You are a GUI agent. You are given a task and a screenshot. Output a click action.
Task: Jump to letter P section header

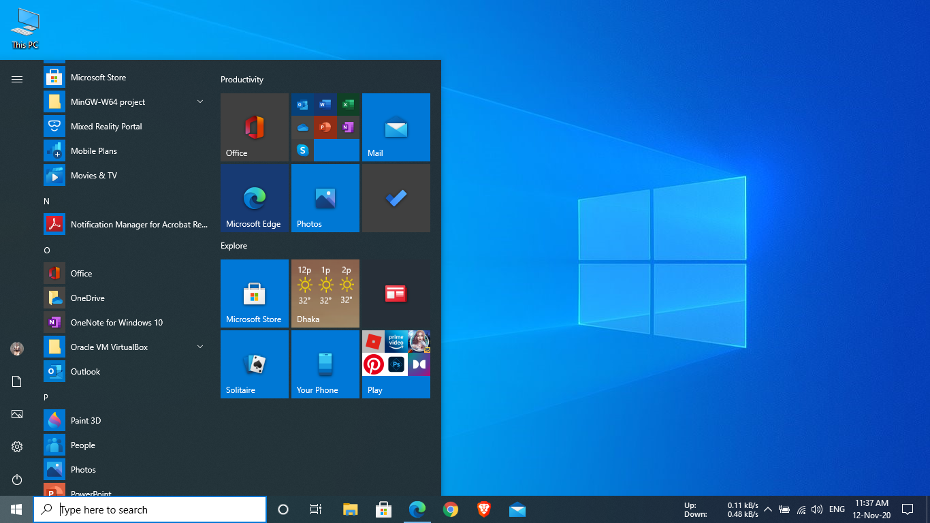click(x=46, y=398)
